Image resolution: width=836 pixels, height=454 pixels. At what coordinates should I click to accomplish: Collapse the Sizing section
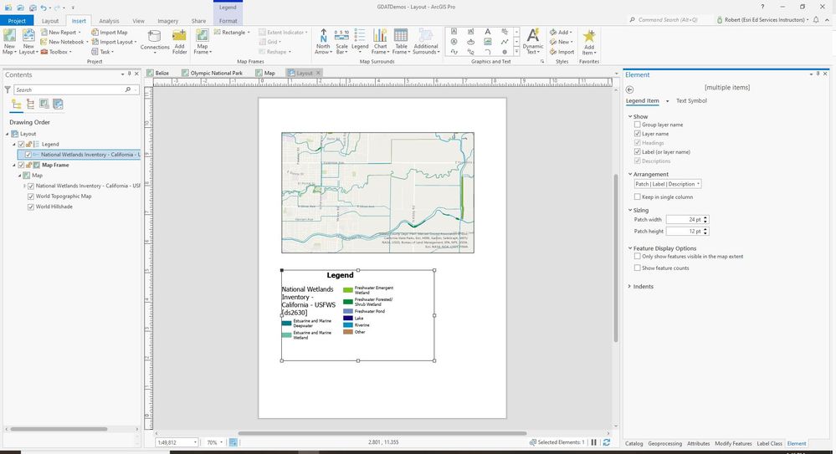coord(629,210)
